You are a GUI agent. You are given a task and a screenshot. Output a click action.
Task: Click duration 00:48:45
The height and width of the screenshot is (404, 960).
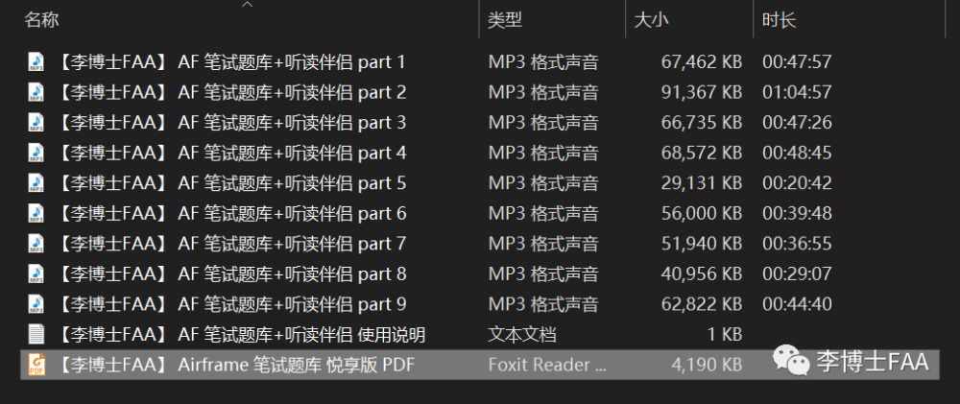tap(797, 153)
